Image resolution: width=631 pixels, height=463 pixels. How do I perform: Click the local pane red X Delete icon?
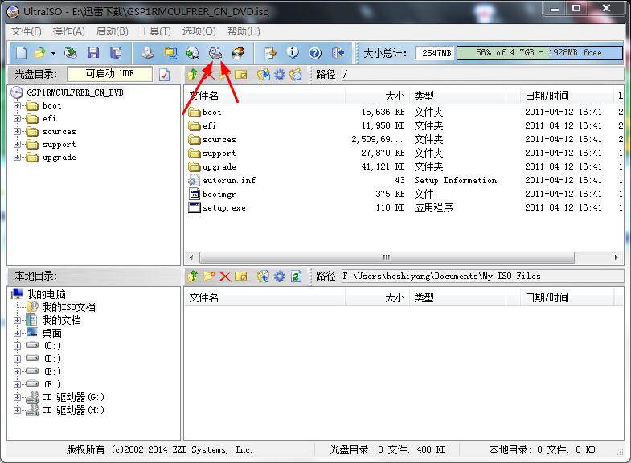(x=225, y=277)
